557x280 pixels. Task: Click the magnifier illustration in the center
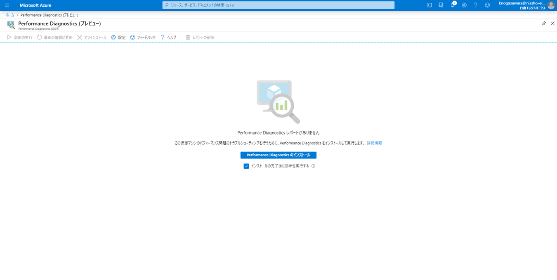click(278, 102)
